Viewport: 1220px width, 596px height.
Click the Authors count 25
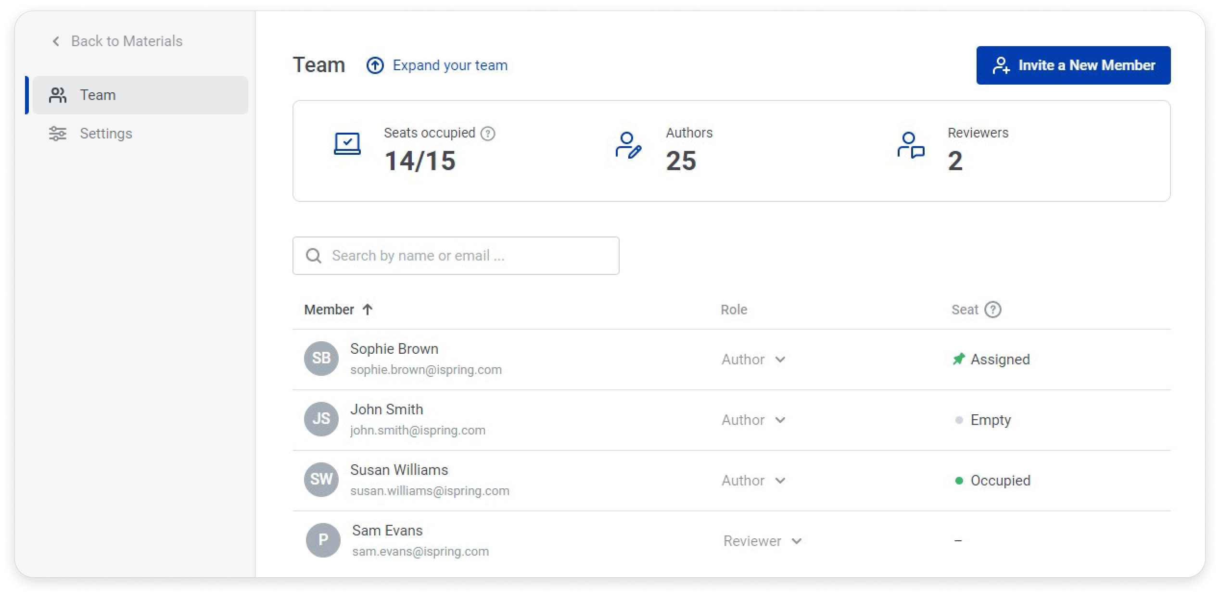coord(681,161)
